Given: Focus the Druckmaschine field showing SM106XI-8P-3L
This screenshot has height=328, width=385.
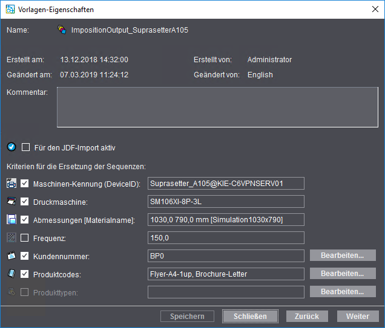Looking at the screenshot, I should pyautogui.click(x=226, y=202).
